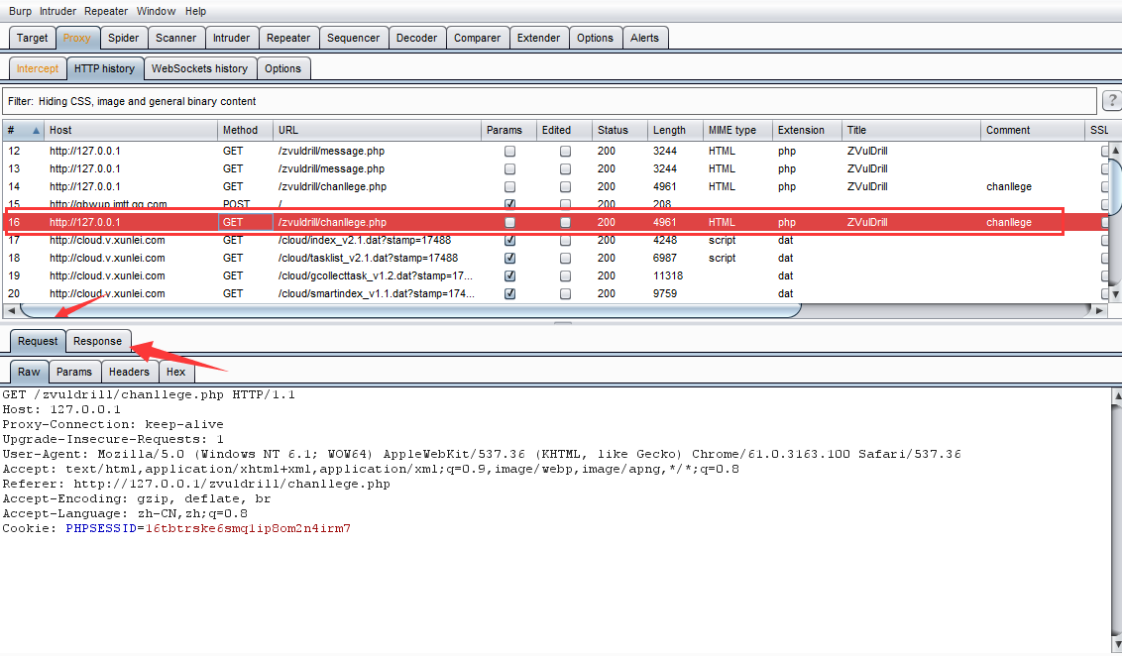Switch to the Raw view tab
The image size is (1122, 656).
pyautogui.click(x=30, y=372)
